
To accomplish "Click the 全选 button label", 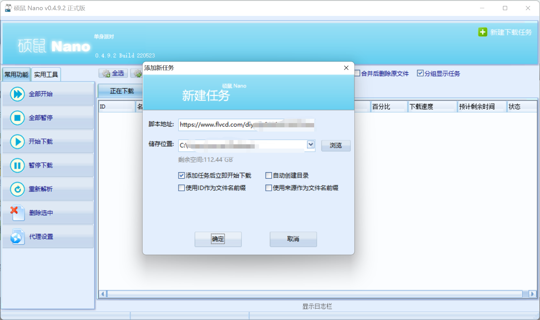I will (118, 74).
